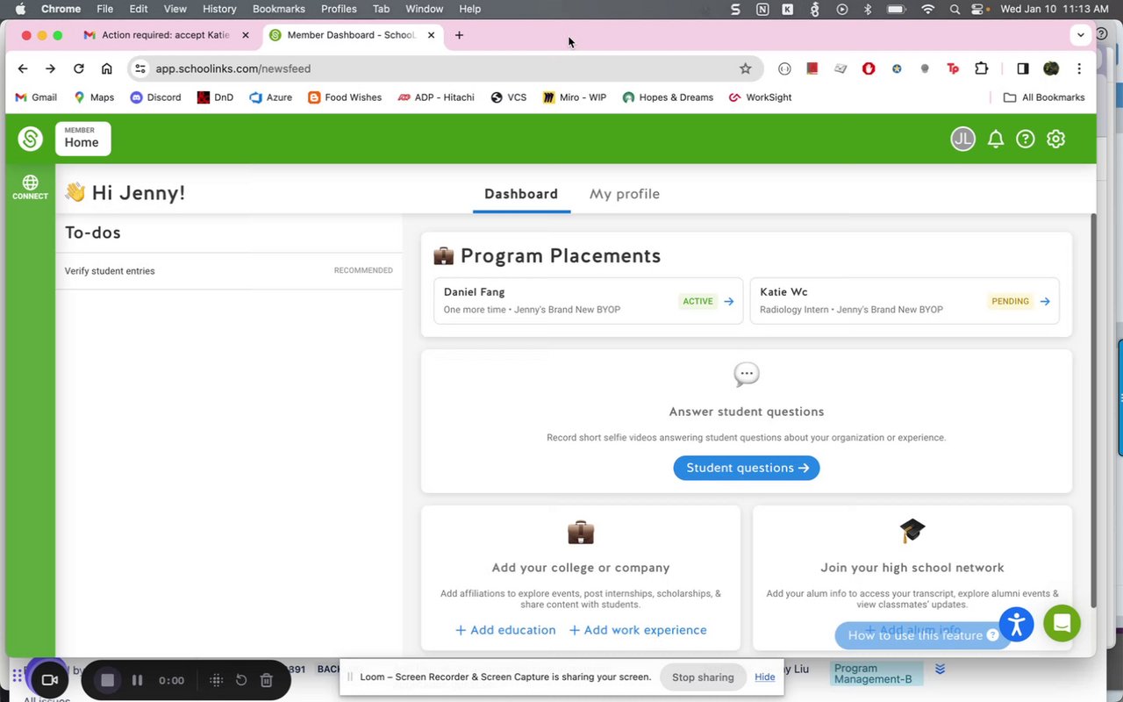The height and width of the screenshot is (702, 1123).
Task: Open macOS Spotlight search
Action: click(x=955, y=9)
